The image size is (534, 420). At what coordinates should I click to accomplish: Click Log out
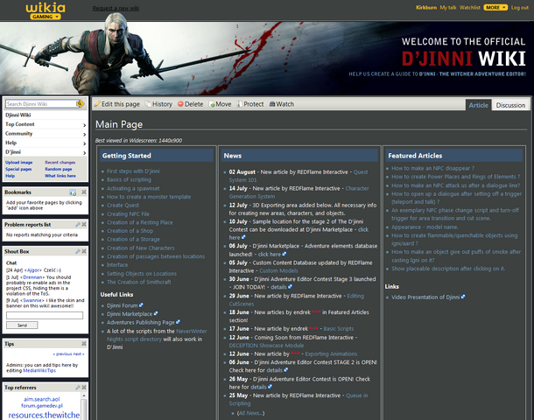(520, 8)
